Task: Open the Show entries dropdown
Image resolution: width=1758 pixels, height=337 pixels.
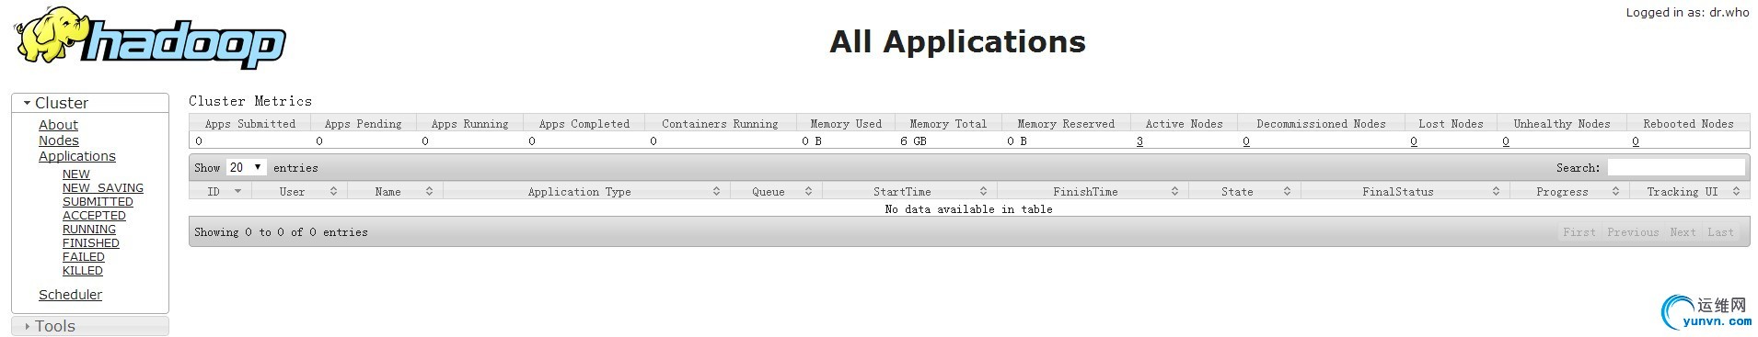Action: point(247,167)
